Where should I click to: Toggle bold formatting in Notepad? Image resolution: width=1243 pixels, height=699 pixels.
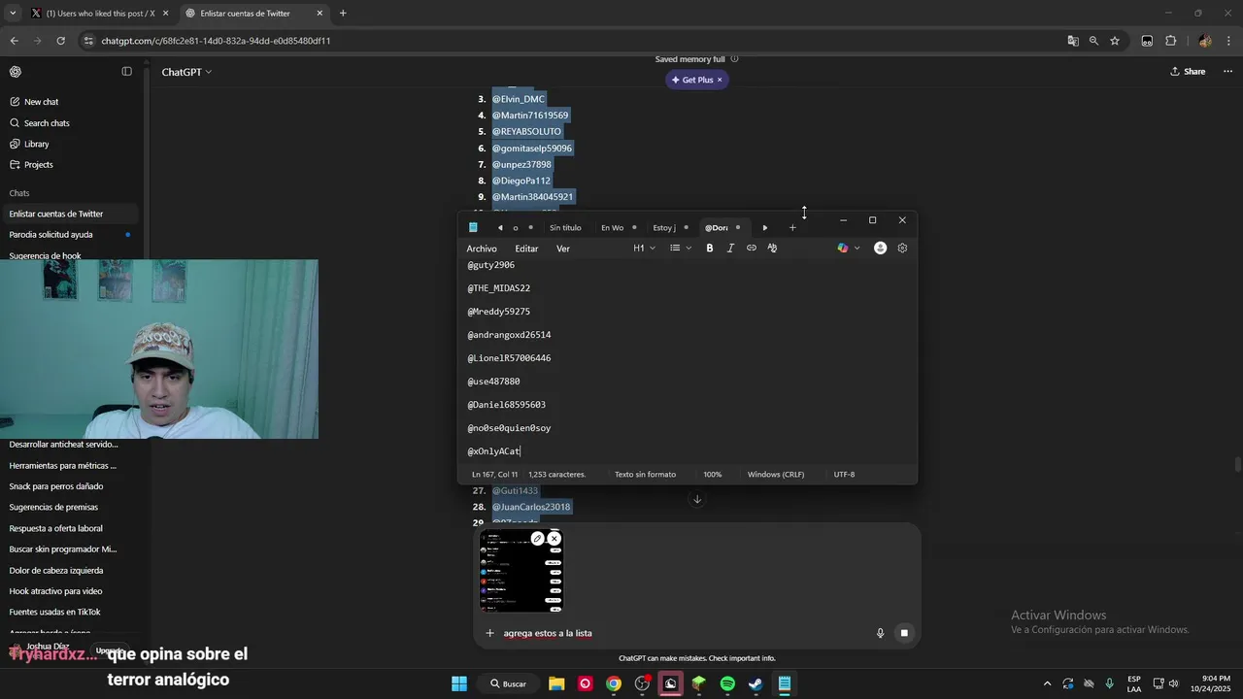(710, 249)
